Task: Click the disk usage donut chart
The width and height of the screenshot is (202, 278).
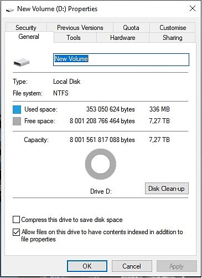Action: (101, 164)
